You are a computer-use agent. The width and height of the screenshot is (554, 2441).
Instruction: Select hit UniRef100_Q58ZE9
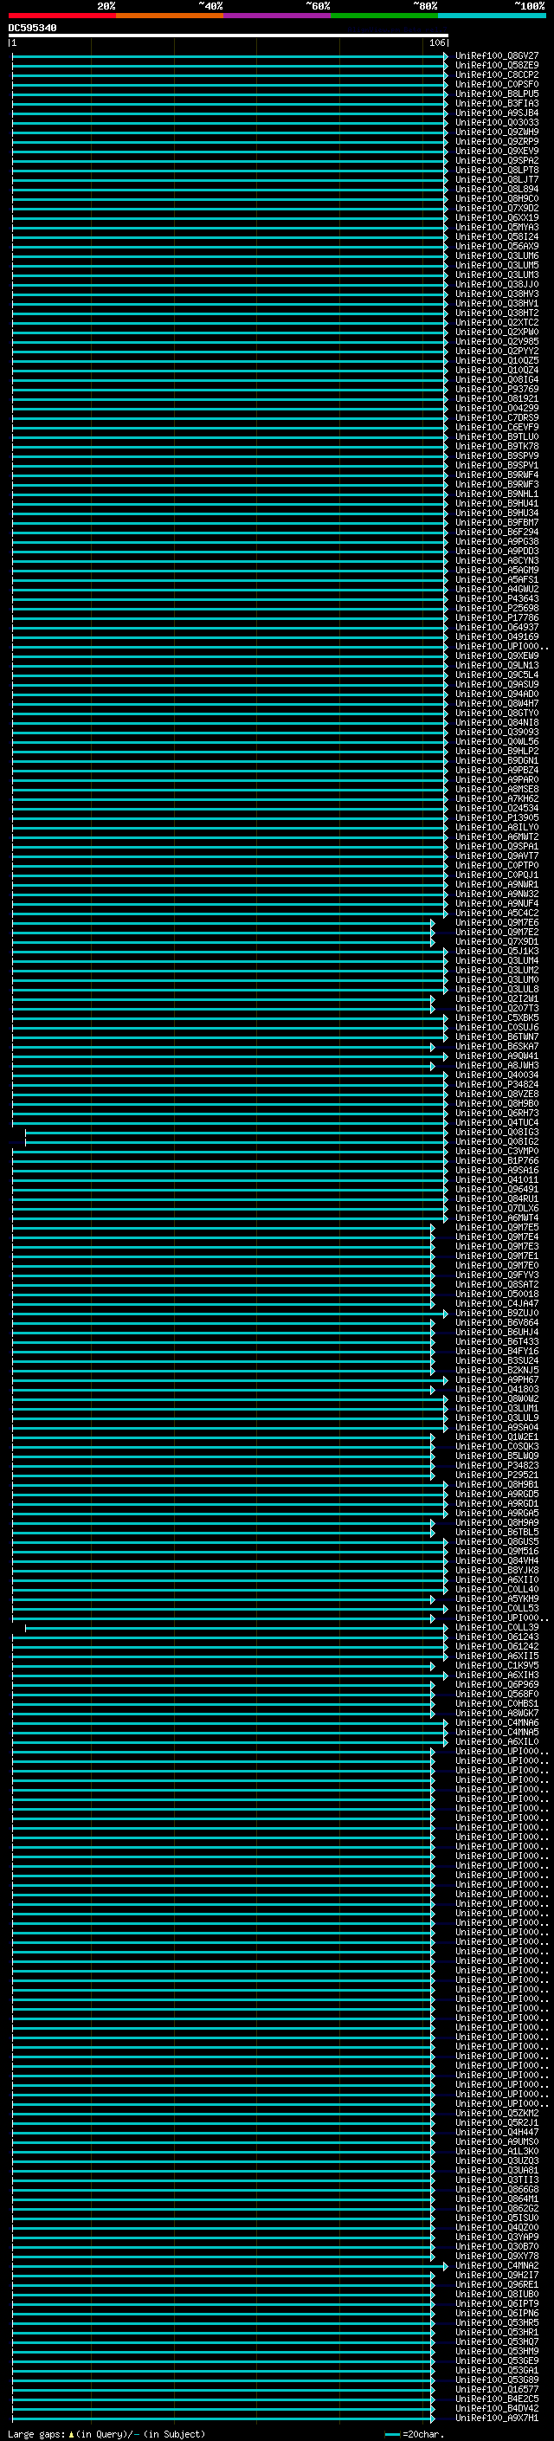coord(496,66)
